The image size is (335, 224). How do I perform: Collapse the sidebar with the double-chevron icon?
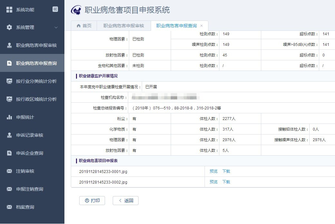(55, 9)
